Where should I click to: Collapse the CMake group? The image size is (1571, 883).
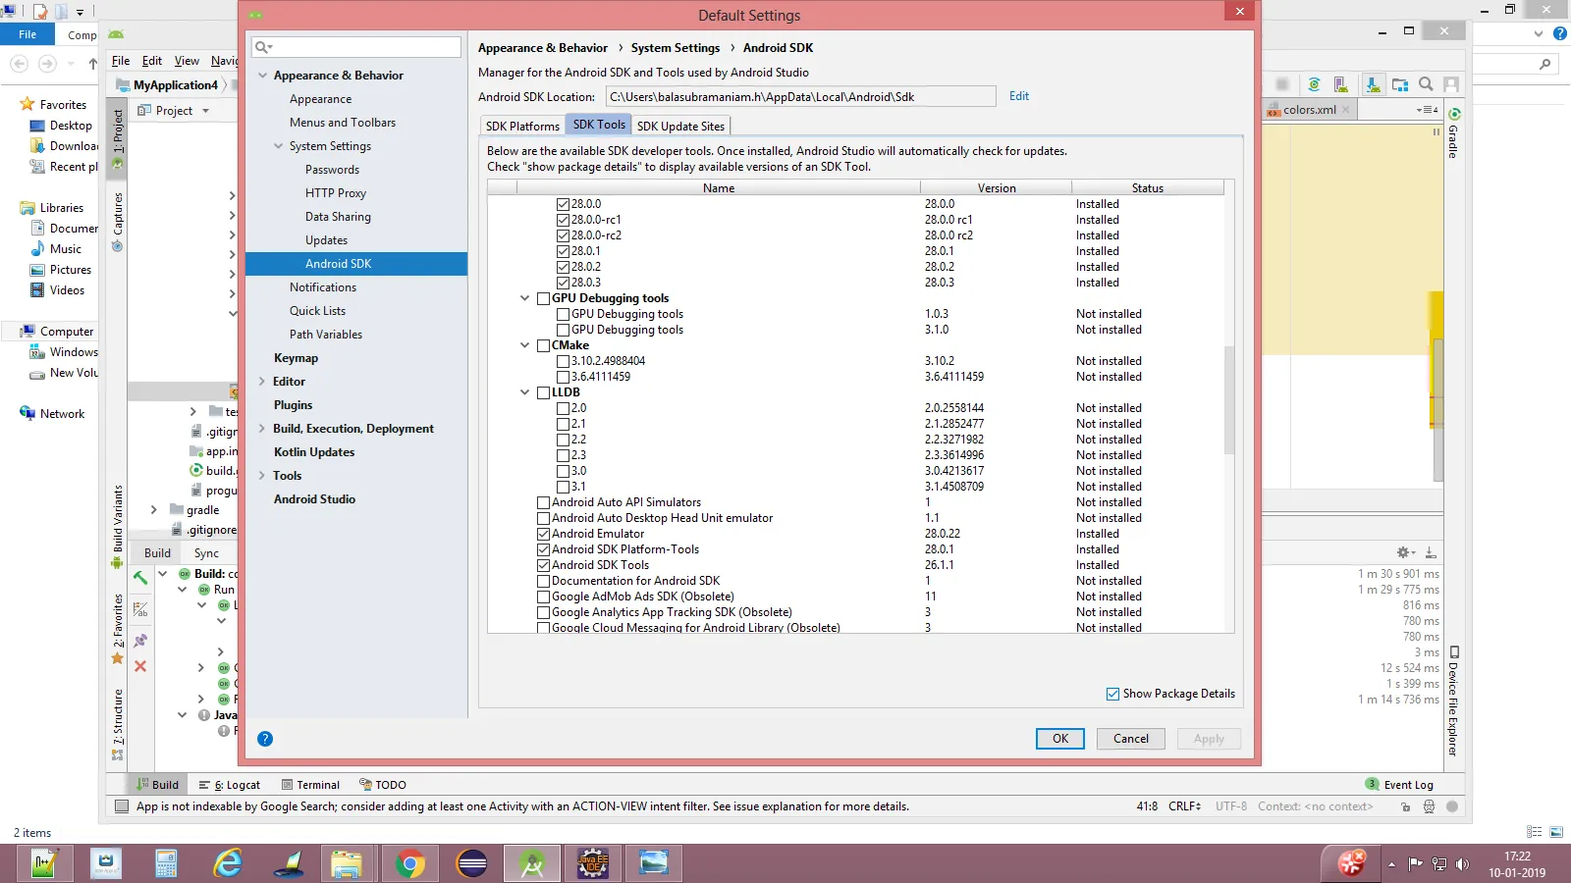pos(524,345)
